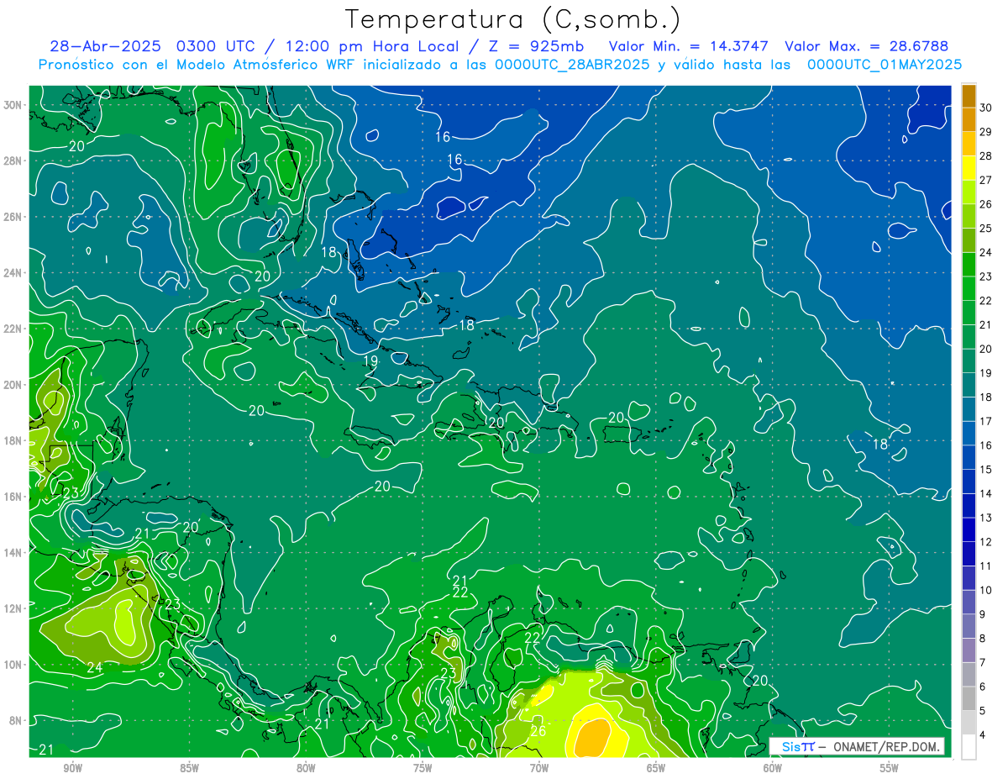The width and height of the screenshot is (1008, 779).
Task: Click the "15" label on the color scale
Action: (987, 470)
